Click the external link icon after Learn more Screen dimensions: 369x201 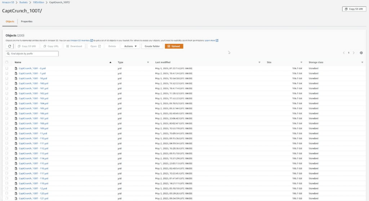(x=217, y=40)
